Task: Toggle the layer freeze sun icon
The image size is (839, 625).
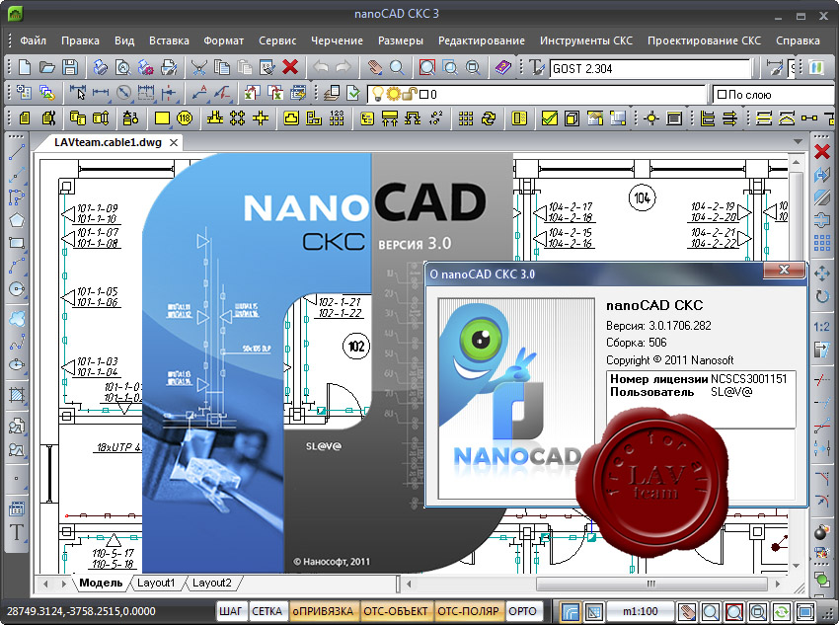Action: (x=393, y=94)
